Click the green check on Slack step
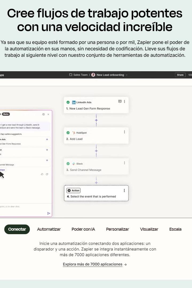The image size is (192, 288). click(68, 163)
